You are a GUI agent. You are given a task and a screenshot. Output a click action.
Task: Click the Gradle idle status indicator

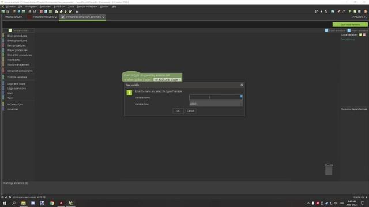[x=360, y=197]
